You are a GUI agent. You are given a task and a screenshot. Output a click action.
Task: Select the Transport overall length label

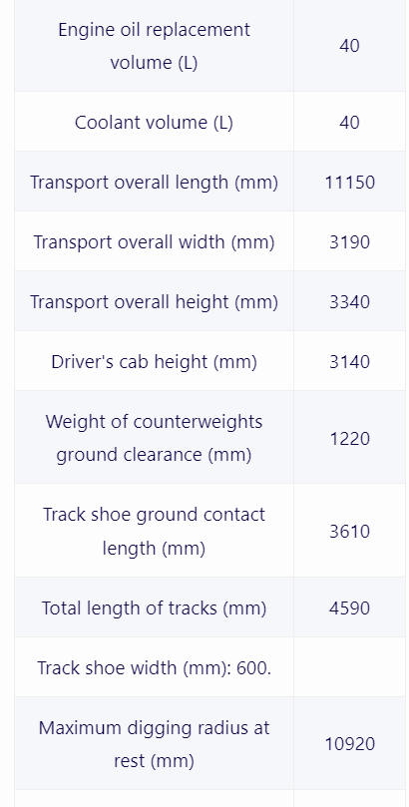(x=154, y=183)
